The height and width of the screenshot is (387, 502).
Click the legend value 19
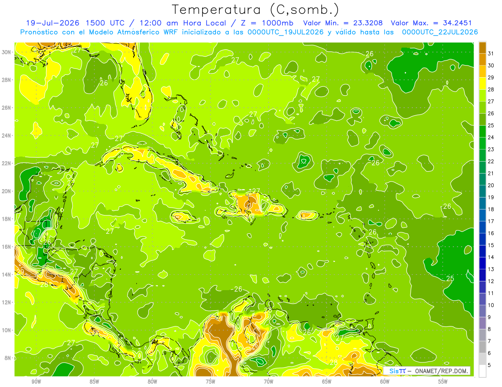point(491,197)
